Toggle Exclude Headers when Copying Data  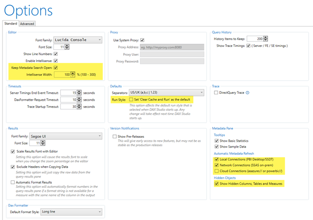(x=13, y=167)
